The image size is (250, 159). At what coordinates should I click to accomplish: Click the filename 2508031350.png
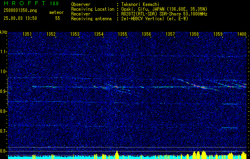click(x=20, y=11)
